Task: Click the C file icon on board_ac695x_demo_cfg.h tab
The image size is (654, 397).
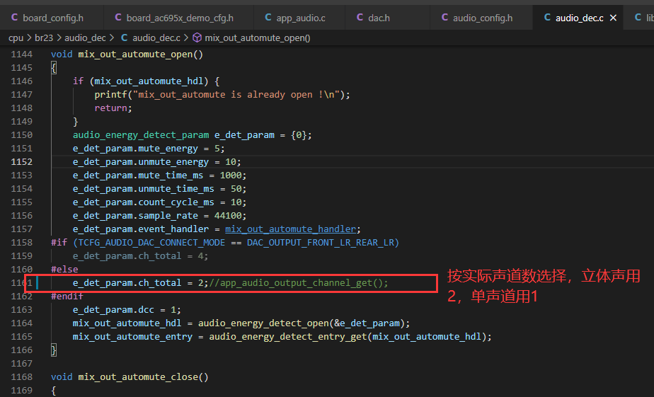Action: pyautogui.click(x=118, y=18)
